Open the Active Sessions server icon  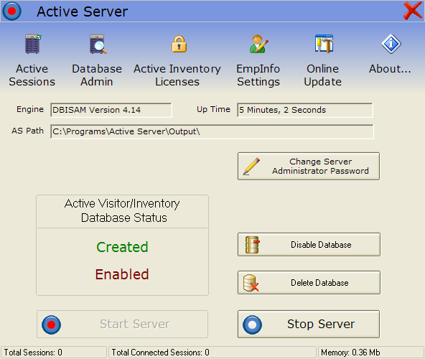pyautogui.click(x=33, y=44)
